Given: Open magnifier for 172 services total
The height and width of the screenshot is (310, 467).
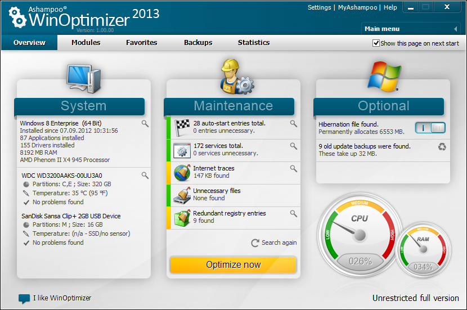Looking at the screenshot, I should coord(294,146).
